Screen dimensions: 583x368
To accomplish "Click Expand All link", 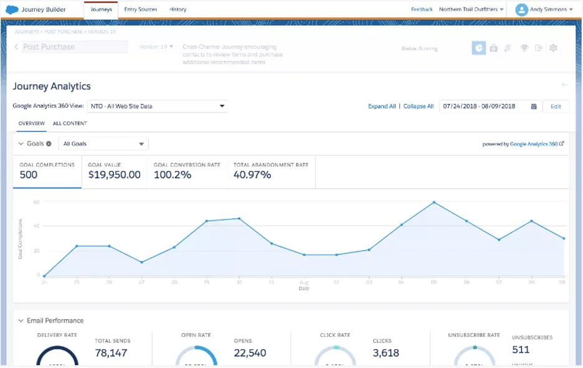I will pyautogui.click(x=382, y=107).
